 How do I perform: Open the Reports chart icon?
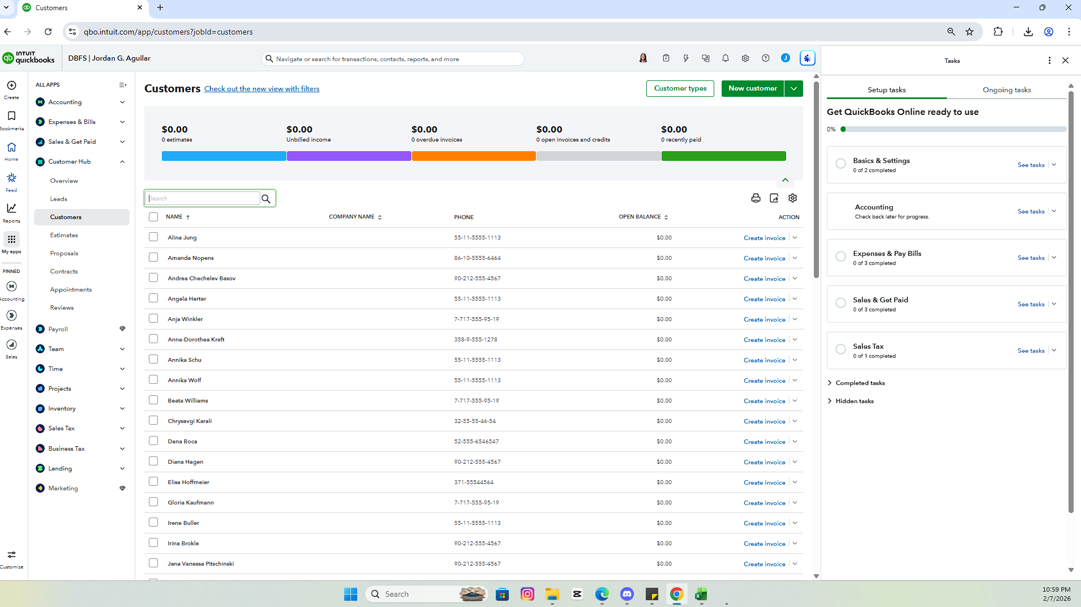(11, 208)
